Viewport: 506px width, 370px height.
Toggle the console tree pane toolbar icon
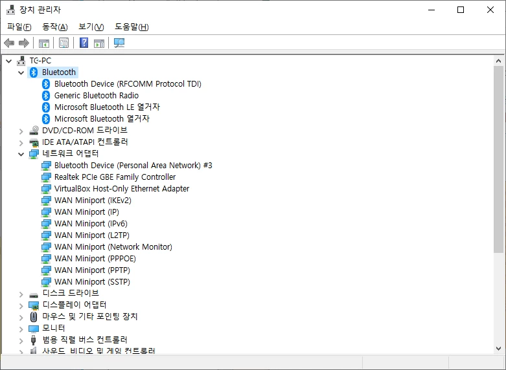pos(44,43)
